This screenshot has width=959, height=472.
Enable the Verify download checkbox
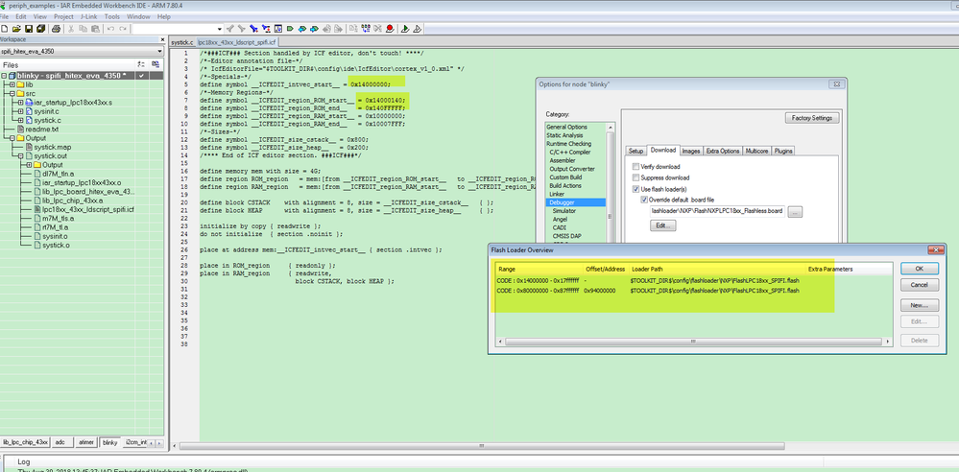click(x=636, y=167)
